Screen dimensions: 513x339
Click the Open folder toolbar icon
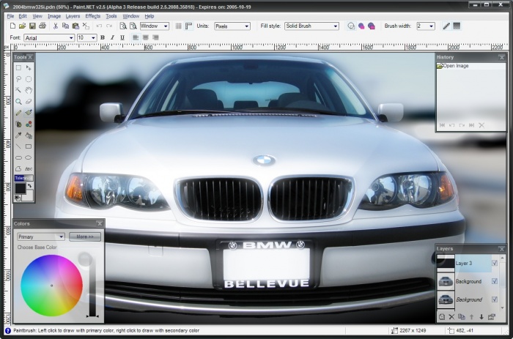[22, 26]
